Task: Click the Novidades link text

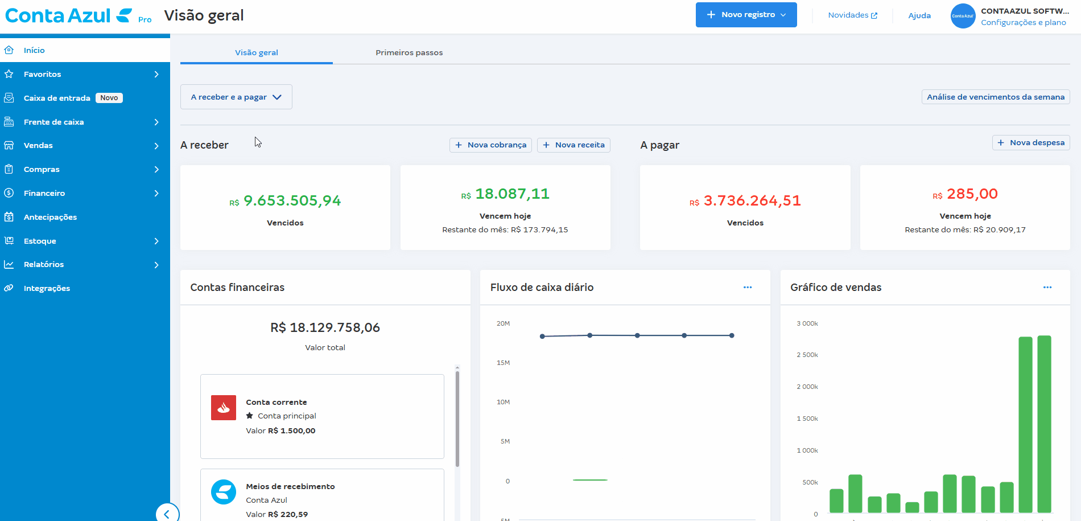Action: [x=848, y=15]
